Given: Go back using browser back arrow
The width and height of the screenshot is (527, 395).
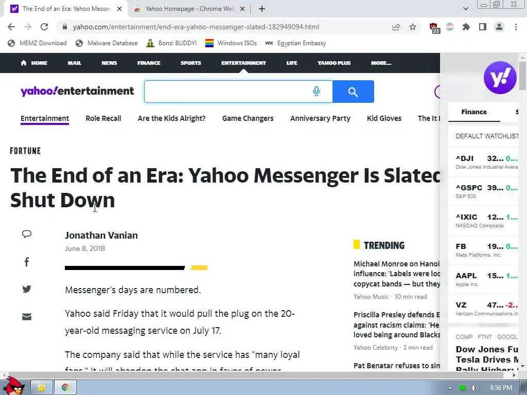Looking at the screenshot, I should click(x=11, y=27).
